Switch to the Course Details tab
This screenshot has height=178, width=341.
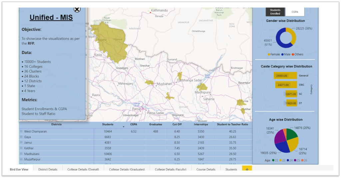206,169
